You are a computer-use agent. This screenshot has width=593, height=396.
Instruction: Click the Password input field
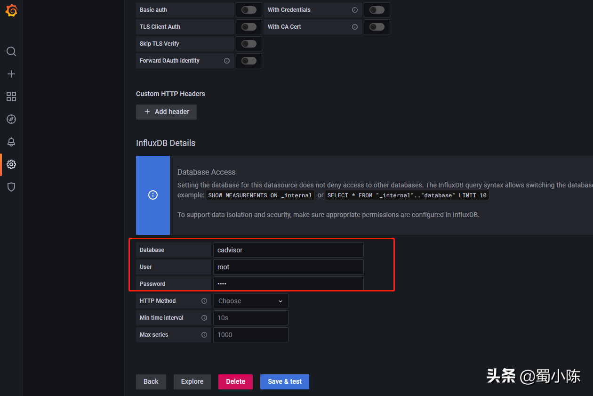coord(288,284)
